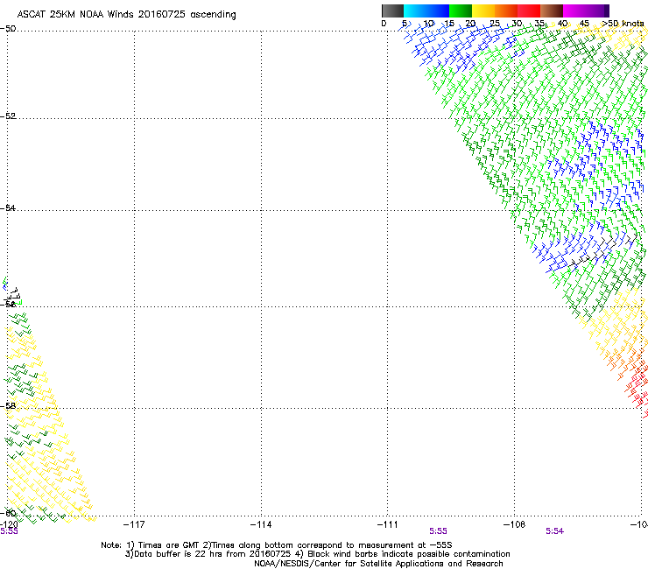Click the latitude label "-52"
Screen dimensions: 648x569
click(8, 116)
